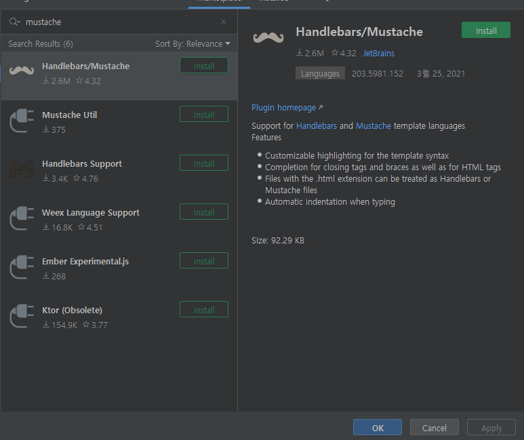Click the mustache search input field

point(119,22)
